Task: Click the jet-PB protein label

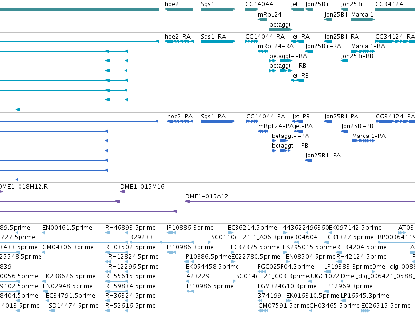Action: (301, 117)
